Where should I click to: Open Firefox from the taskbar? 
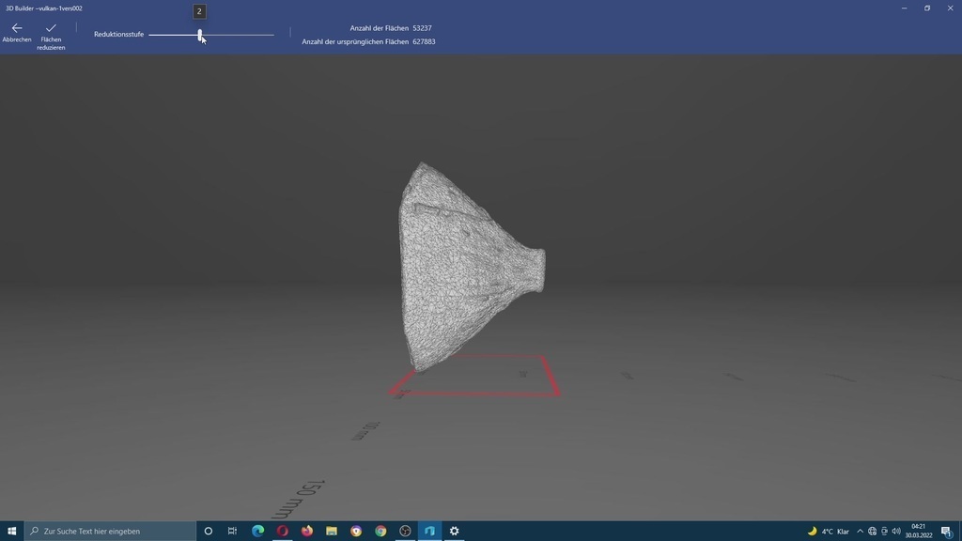click(306, 531)
